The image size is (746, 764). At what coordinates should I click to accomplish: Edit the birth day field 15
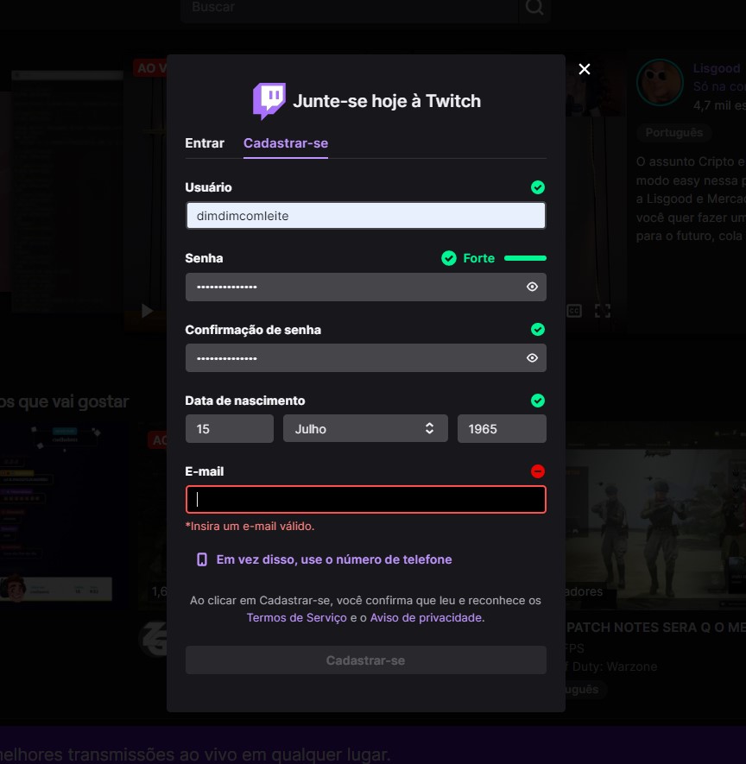(230, 429)
